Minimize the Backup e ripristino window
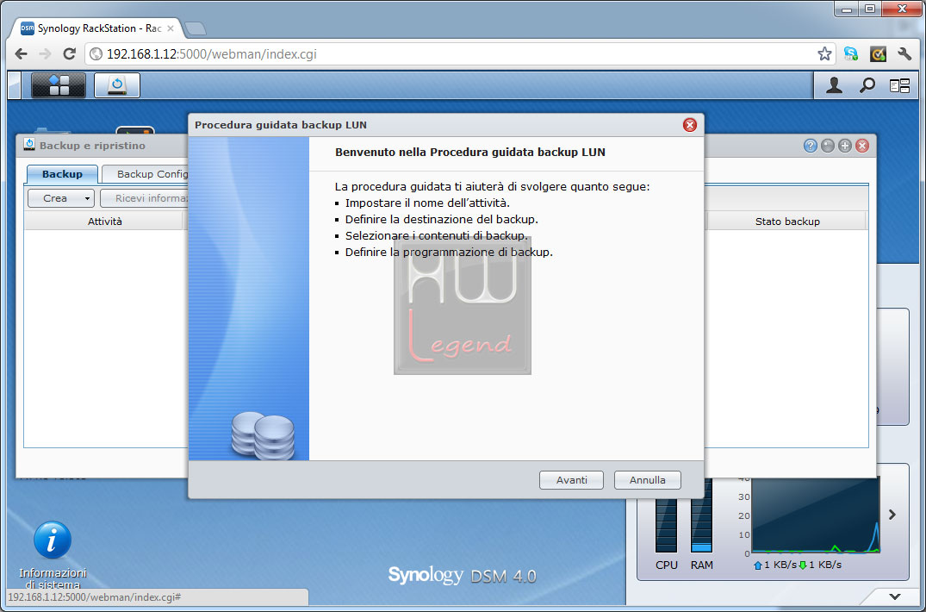The width and height of the screenshot is (926, 612). 828,146
